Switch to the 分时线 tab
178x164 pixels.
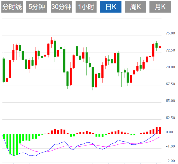12,7
